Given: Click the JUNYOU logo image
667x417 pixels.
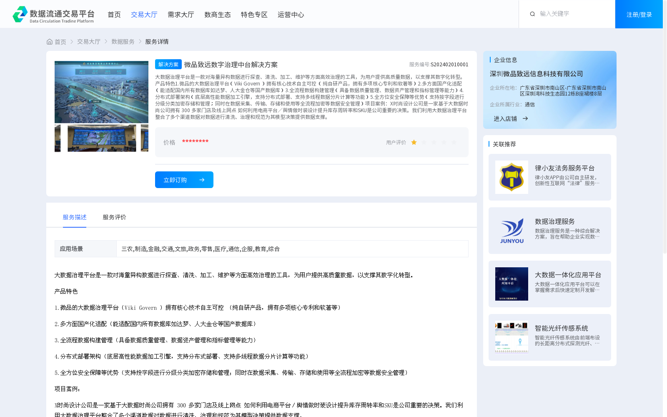Looking at the screenshot, I should point(512,231).
